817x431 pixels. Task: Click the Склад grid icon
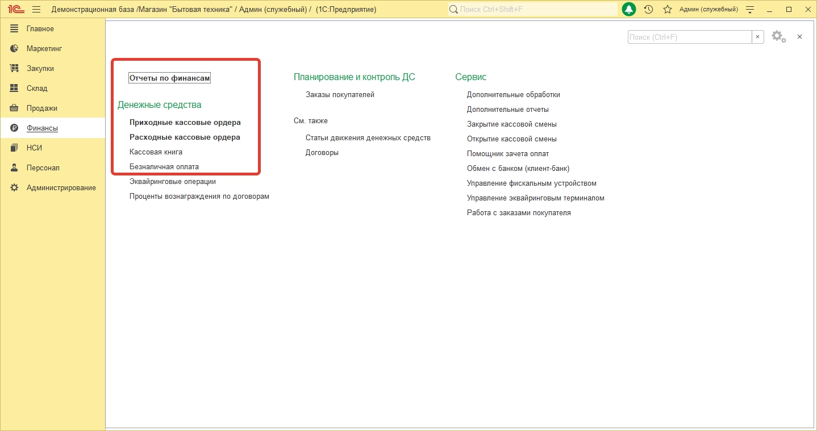click(x=15, y=88)
